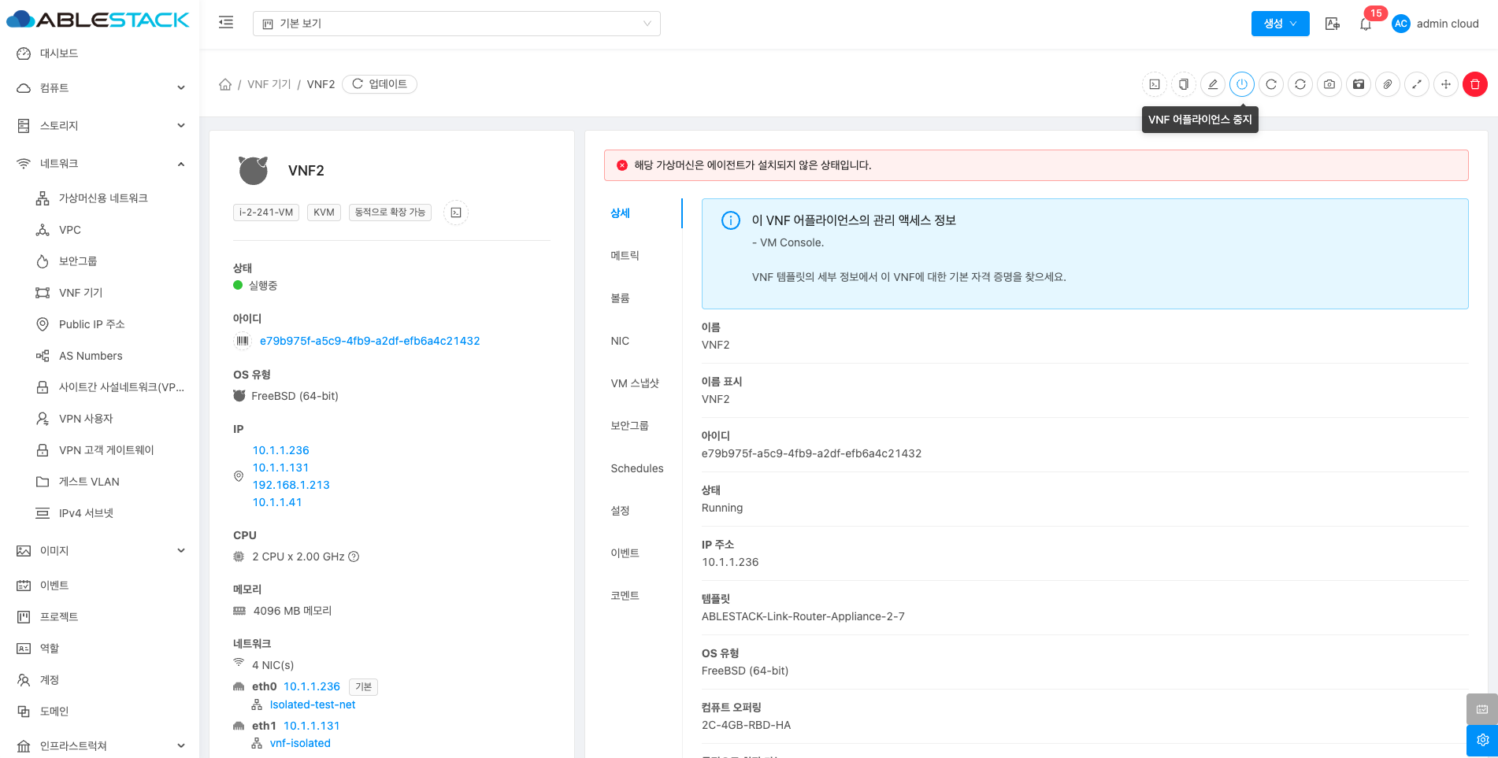Toggle the sidebar collapse menu icon
The height and width of the screenshot is (758, 1498).
click(226, 23)
